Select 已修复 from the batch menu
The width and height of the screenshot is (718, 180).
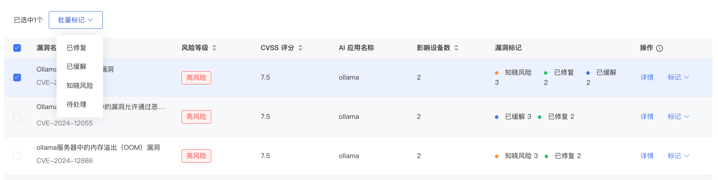[77, 48]
